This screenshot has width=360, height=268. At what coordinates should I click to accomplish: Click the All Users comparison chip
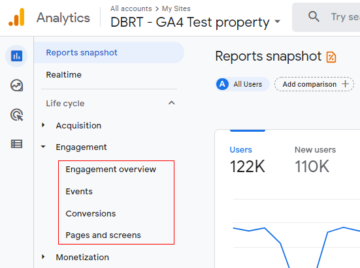(242, 84)
